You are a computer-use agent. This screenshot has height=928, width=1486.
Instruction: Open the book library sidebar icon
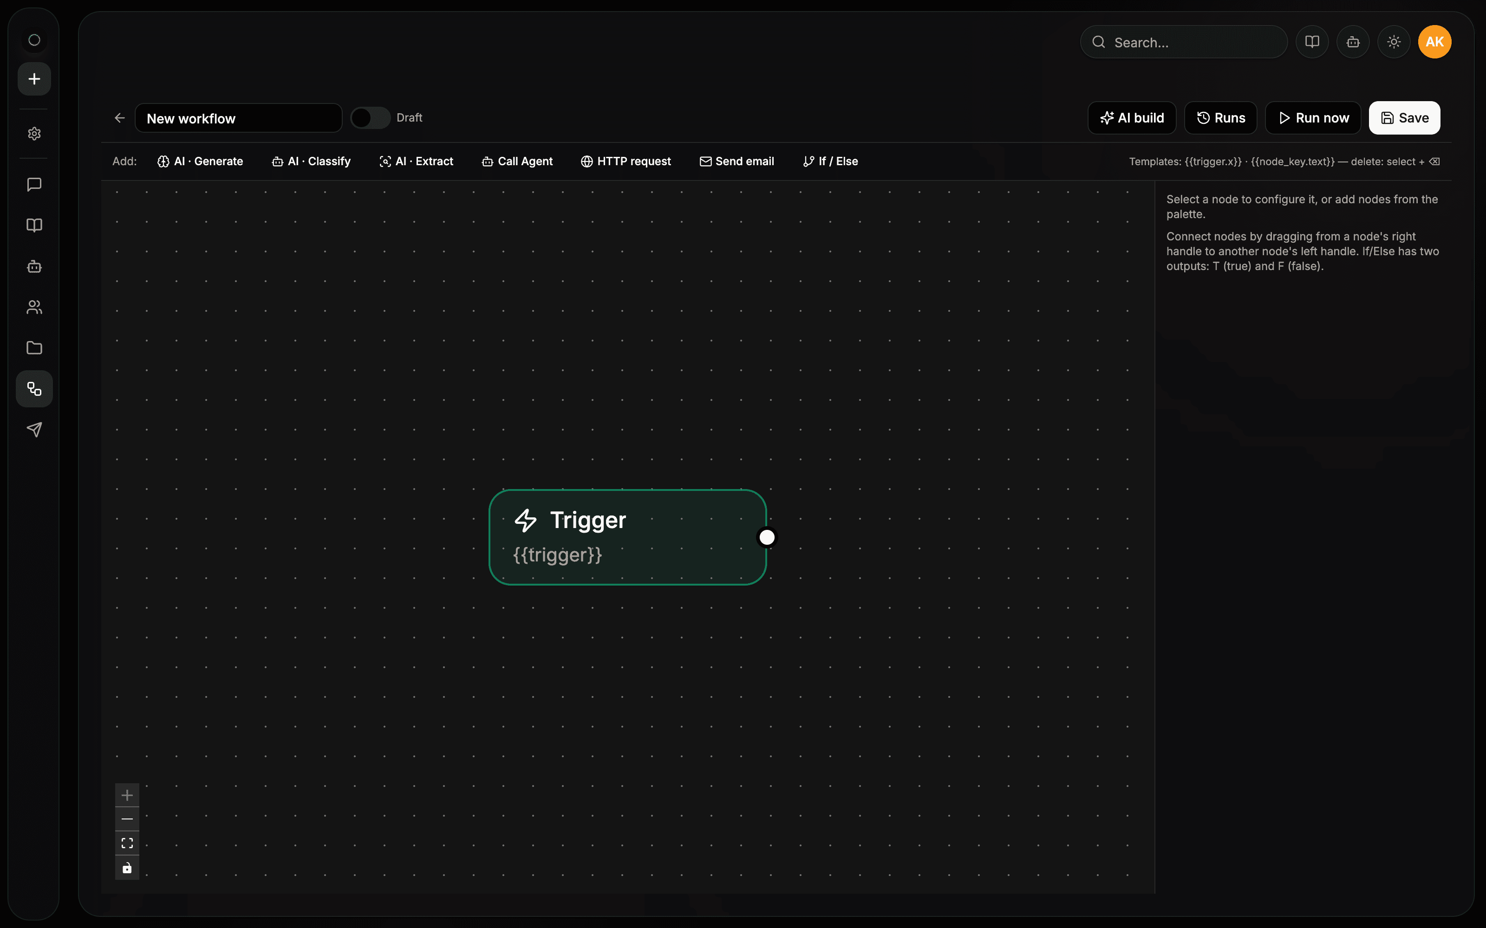tap(34, 225)
